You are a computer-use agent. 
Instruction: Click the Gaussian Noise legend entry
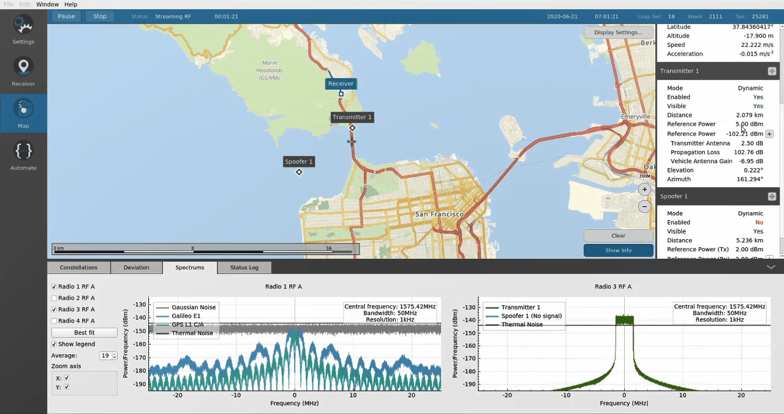(x=186, y=308)
